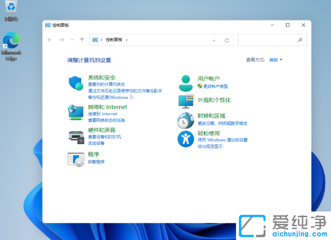Screen dimensions: 331x240
Task: Click the UAC shield beside 更改帐户类型
Action: [200, 86]
